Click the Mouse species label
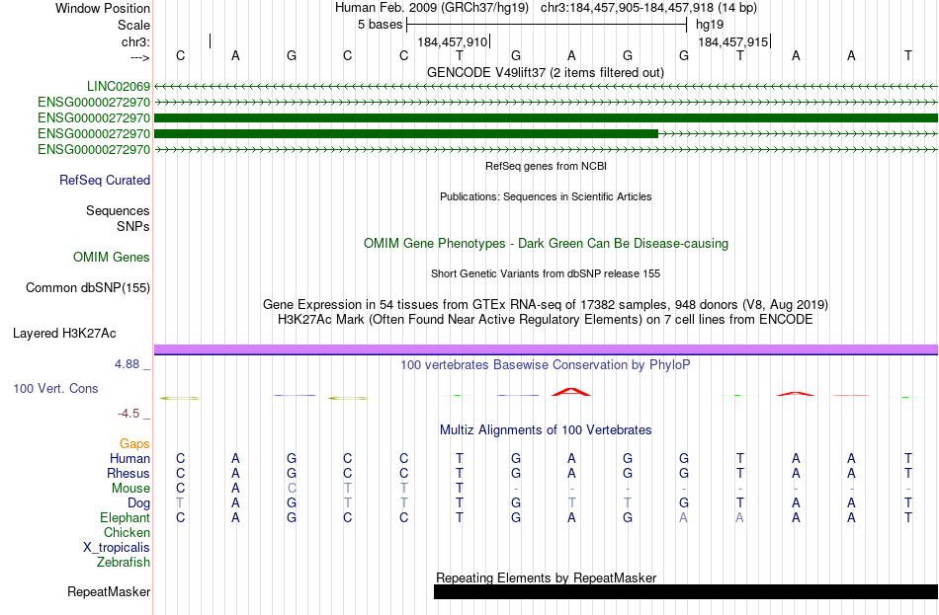The width and height of the screenshot is (939, 615). click(130, 489)
